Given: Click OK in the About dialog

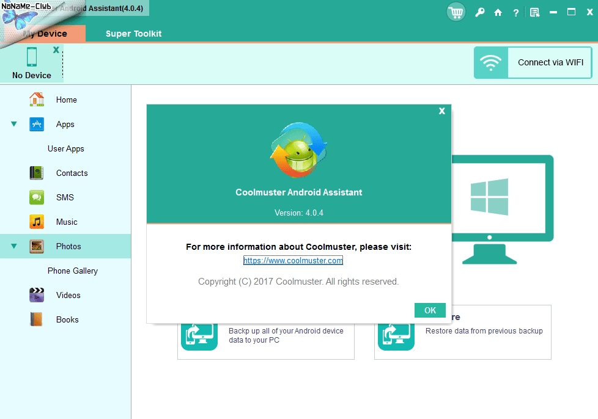Looking at the screenshot, I should click(x=430, y=310).
